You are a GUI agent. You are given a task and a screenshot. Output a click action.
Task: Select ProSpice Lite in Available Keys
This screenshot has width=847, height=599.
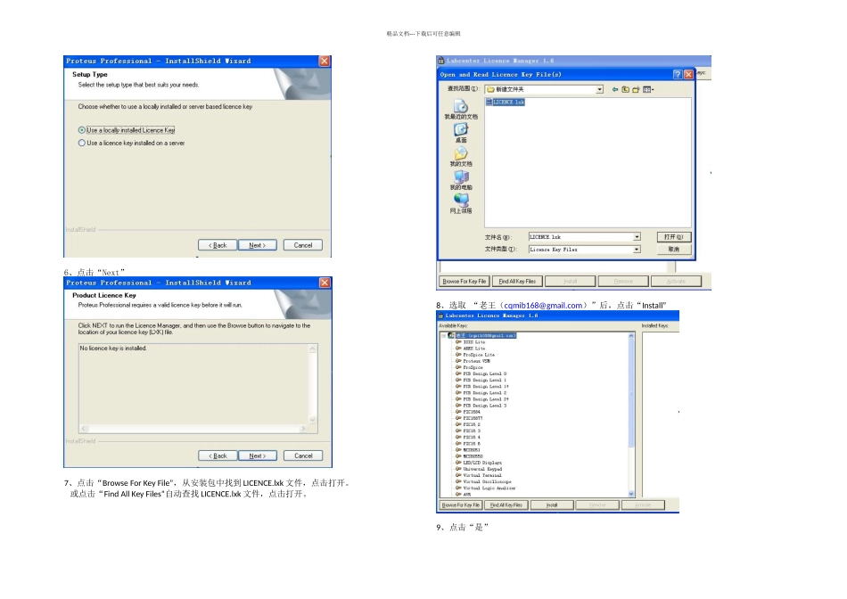pos(479,355)
